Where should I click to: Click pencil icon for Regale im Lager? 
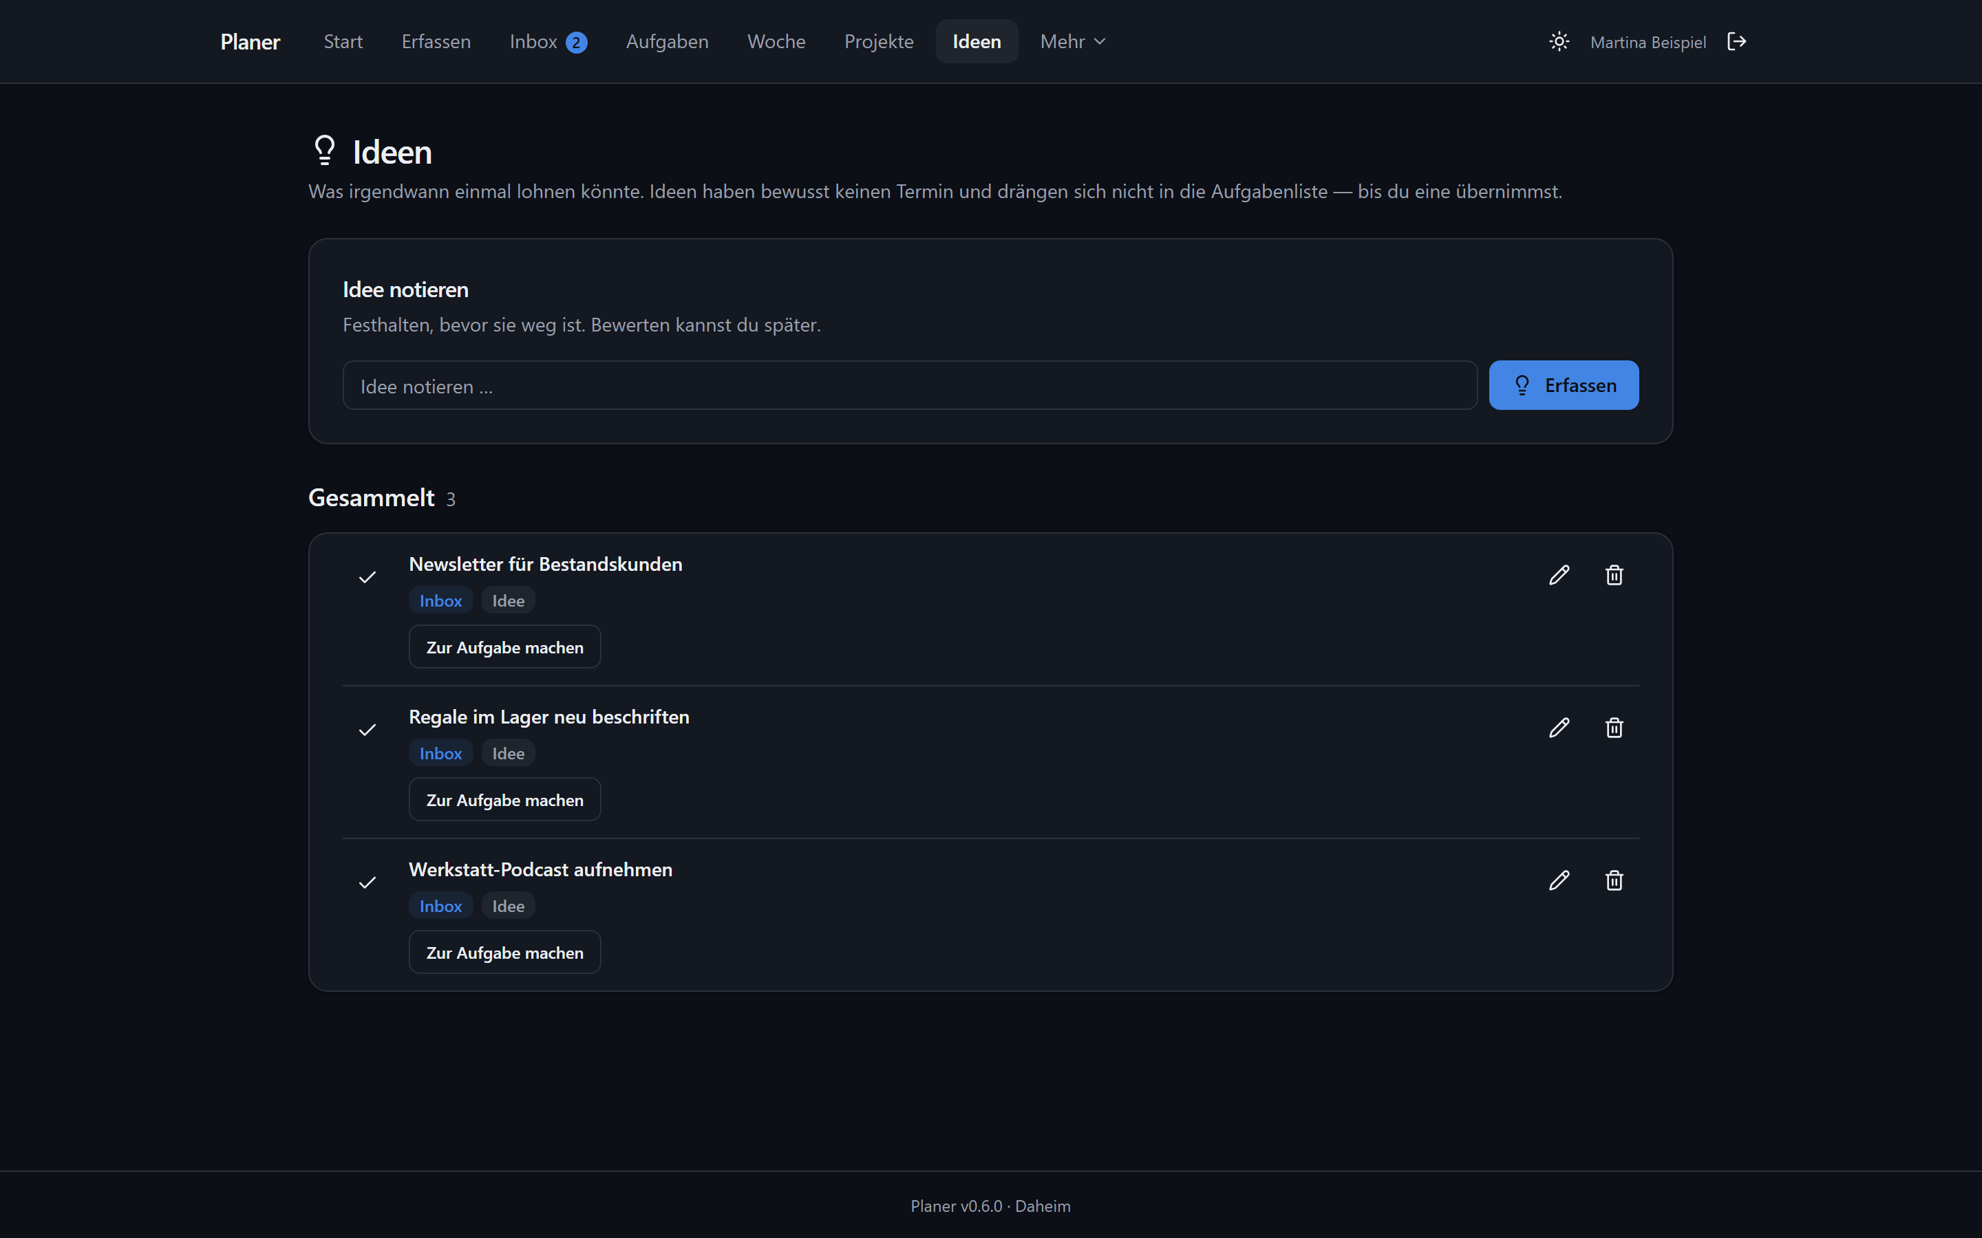point(1559,728)
